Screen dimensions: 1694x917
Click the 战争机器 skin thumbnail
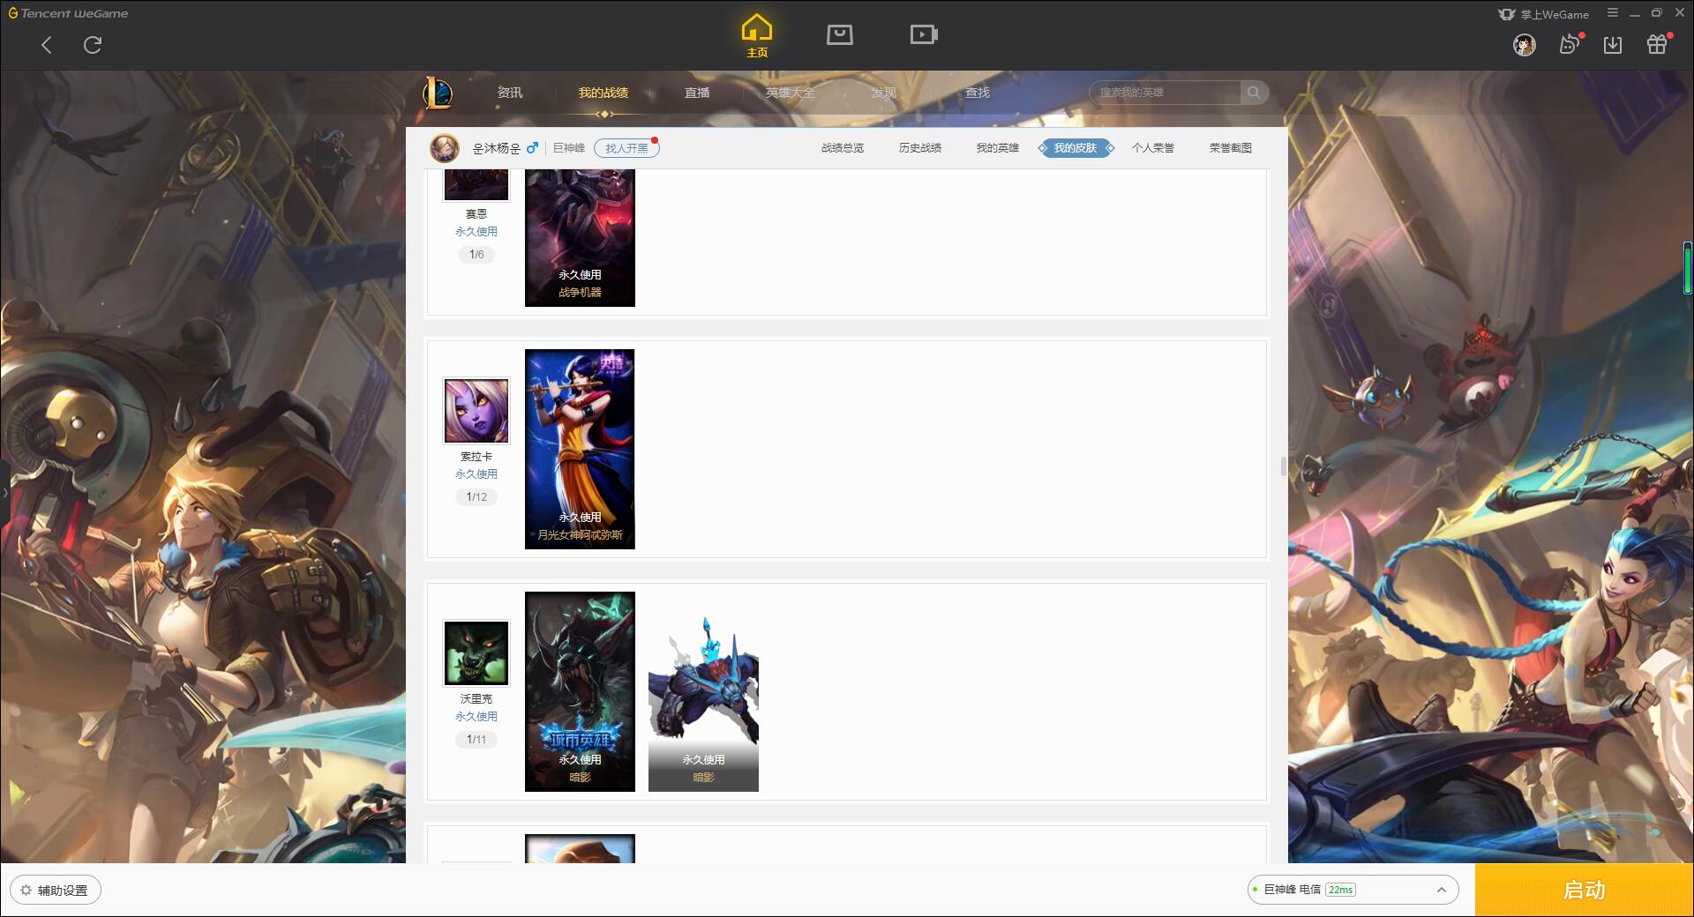pos(580,238)
